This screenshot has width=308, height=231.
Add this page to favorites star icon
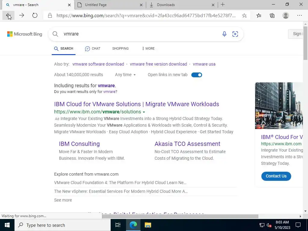click(244, 16)
